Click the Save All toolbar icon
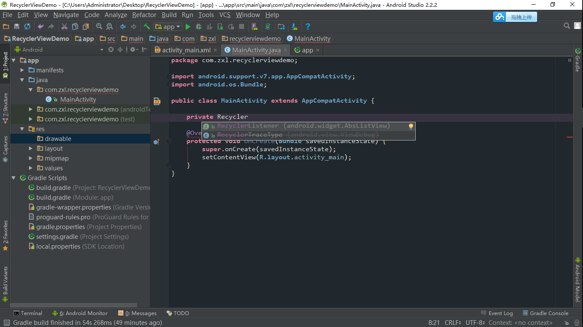 17,26
